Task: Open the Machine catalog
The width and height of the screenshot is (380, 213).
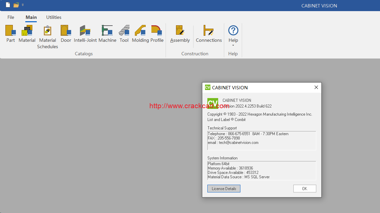Action: coord(107,34)
